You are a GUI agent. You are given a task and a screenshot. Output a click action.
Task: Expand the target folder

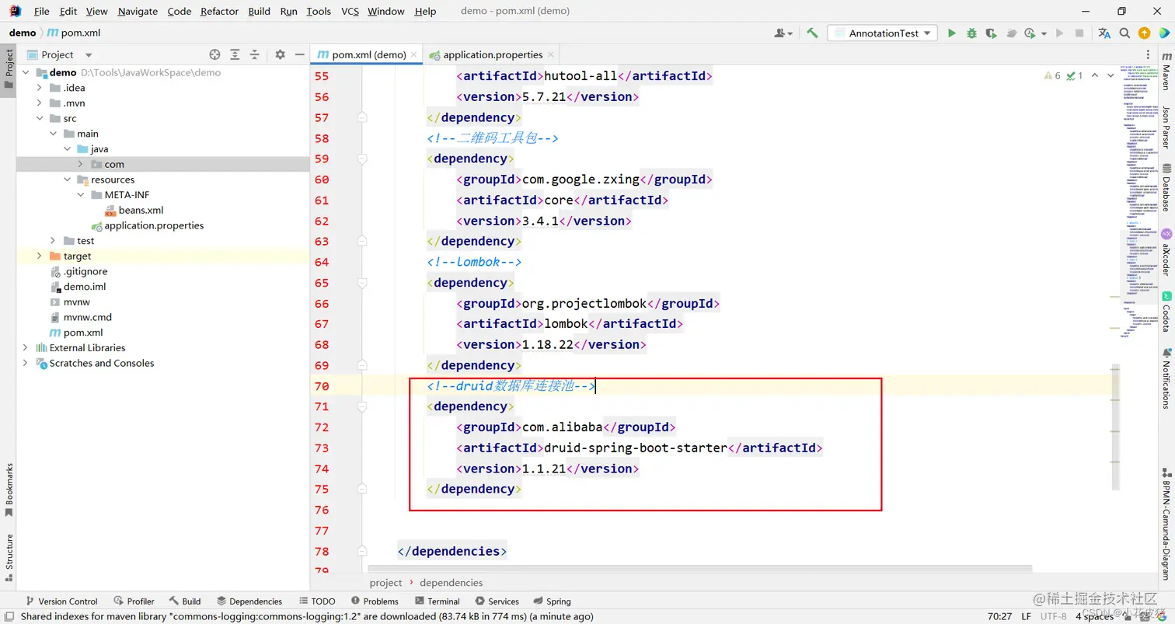[40, 256]
